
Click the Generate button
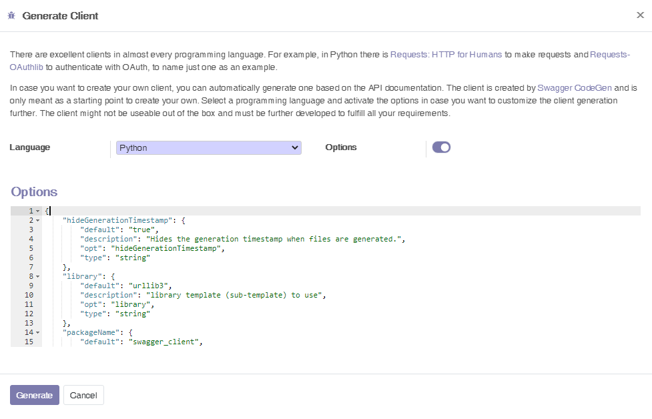point(35,395)
